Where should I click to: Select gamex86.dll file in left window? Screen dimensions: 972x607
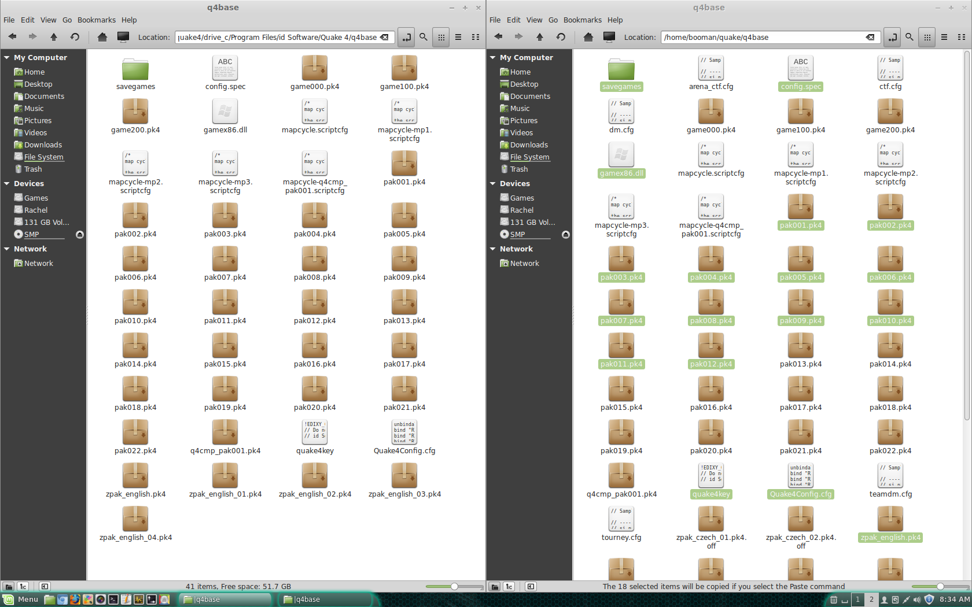(x=225, y=116)
